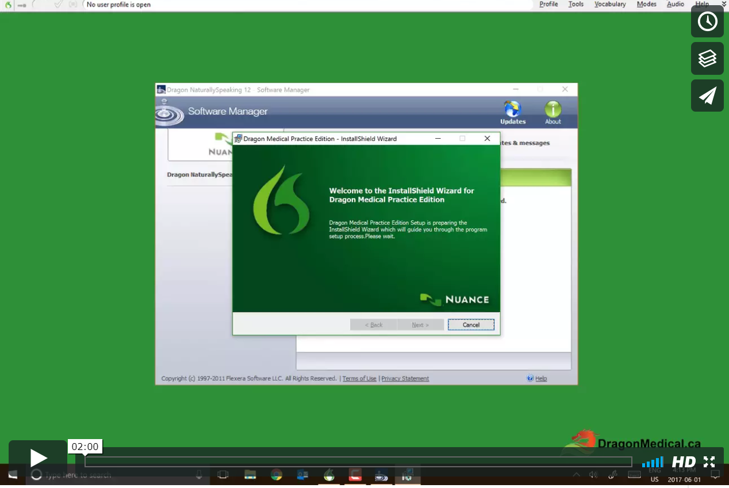The height and width of the screenshot is (488, 729).
Task: Add video to collections
Action: [x=707, y=59]
